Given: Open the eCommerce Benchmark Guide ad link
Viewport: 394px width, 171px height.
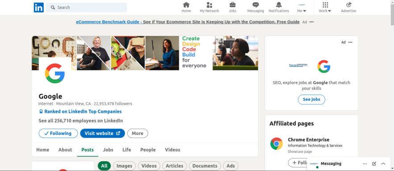Looking at the screenshot, I should (188, 22).
